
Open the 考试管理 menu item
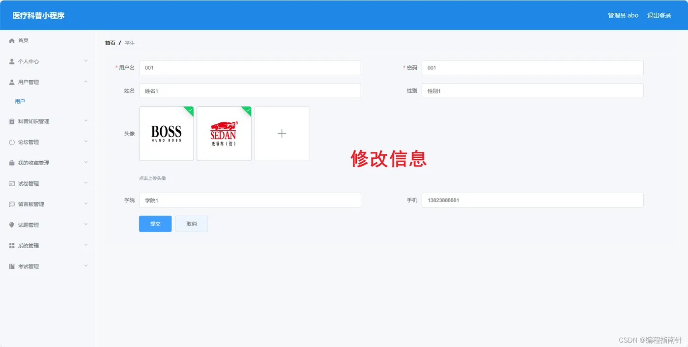[48, 266]
